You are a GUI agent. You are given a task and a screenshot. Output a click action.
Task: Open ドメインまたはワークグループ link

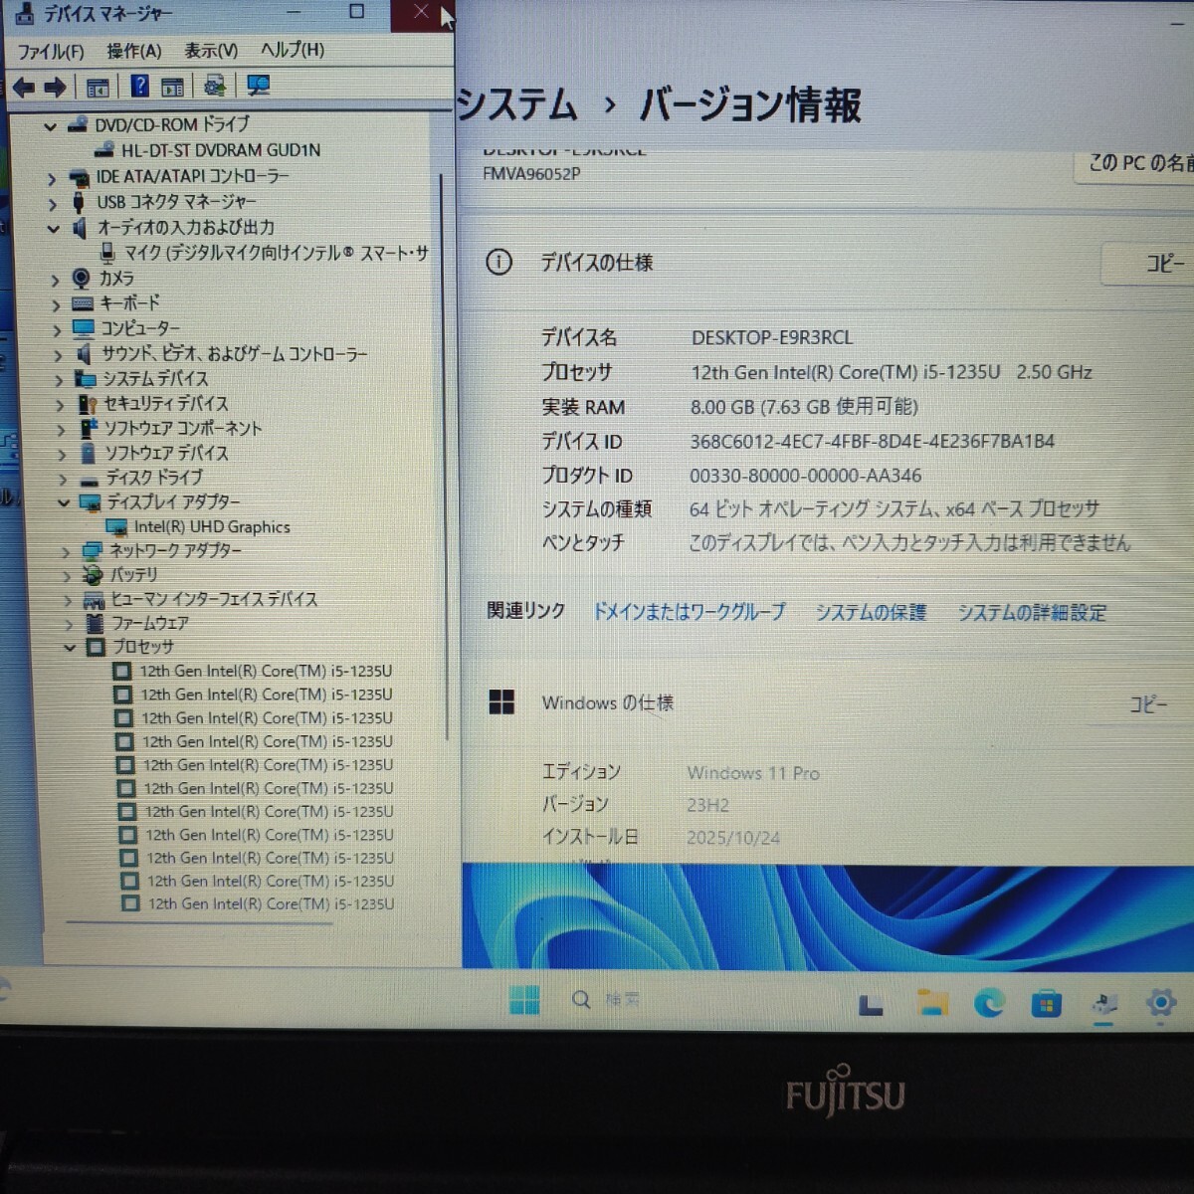click(x=689, y=612)
